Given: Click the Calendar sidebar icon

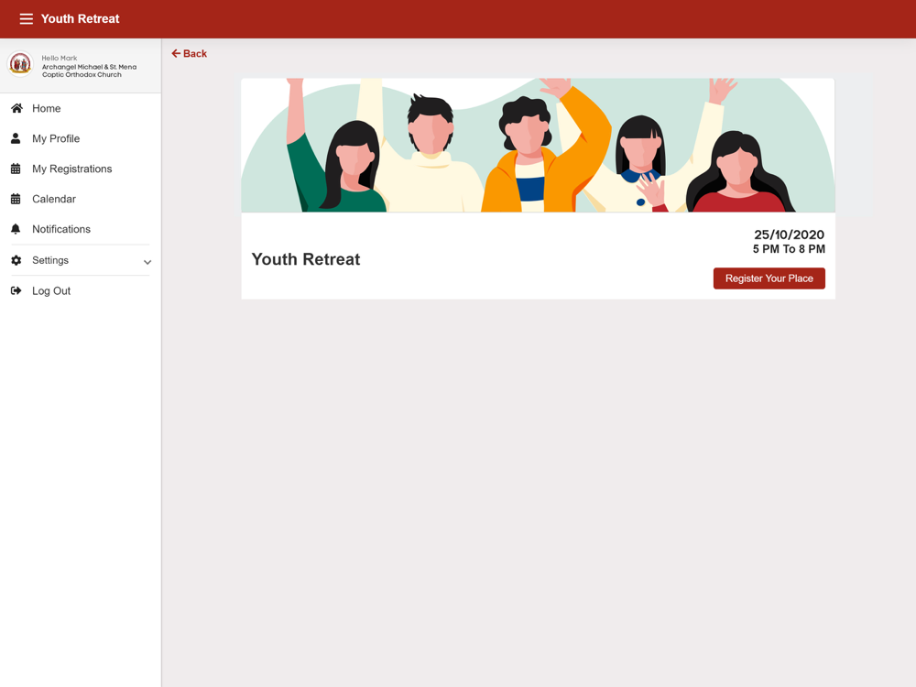Looking at the screenshot, I should [x=16, y=199].
